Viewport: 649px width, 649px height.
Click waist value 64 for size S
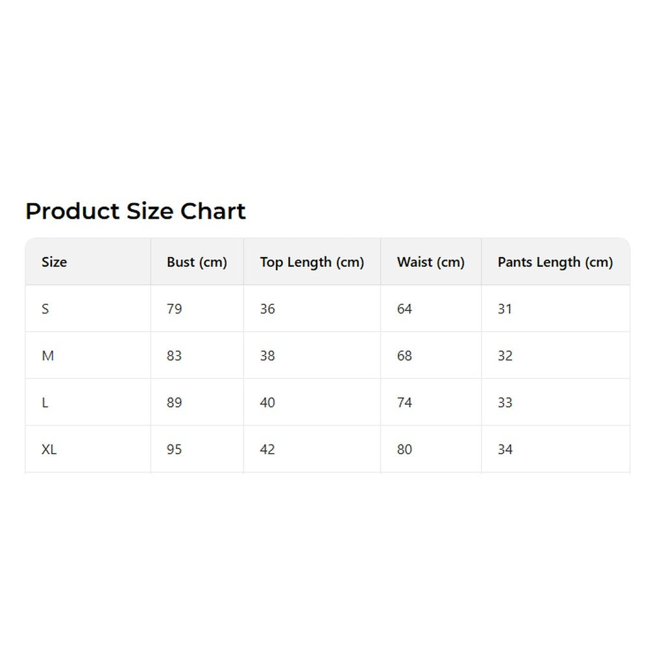404,309
